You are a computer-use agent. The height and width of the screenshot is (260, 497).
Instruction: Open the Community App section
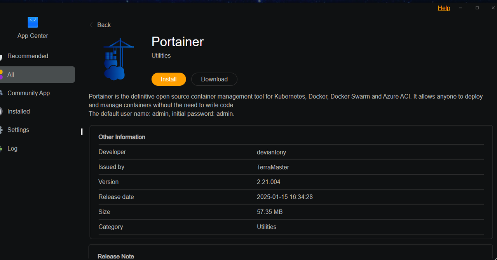click(x=28, y=93)
